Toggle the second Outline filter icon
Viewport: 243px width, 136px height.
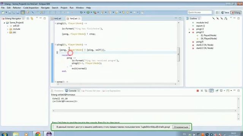pos(218,19)
